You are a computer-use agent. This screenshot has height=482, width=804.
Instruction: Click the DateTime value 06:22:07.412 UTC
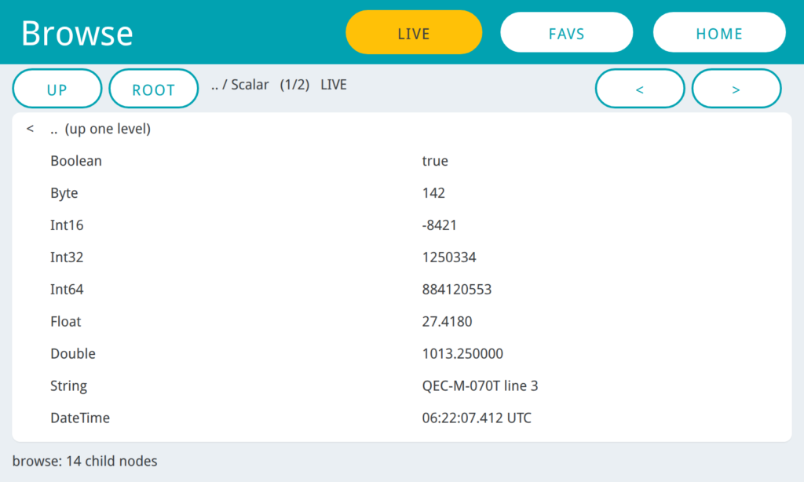tap(477, 418)
